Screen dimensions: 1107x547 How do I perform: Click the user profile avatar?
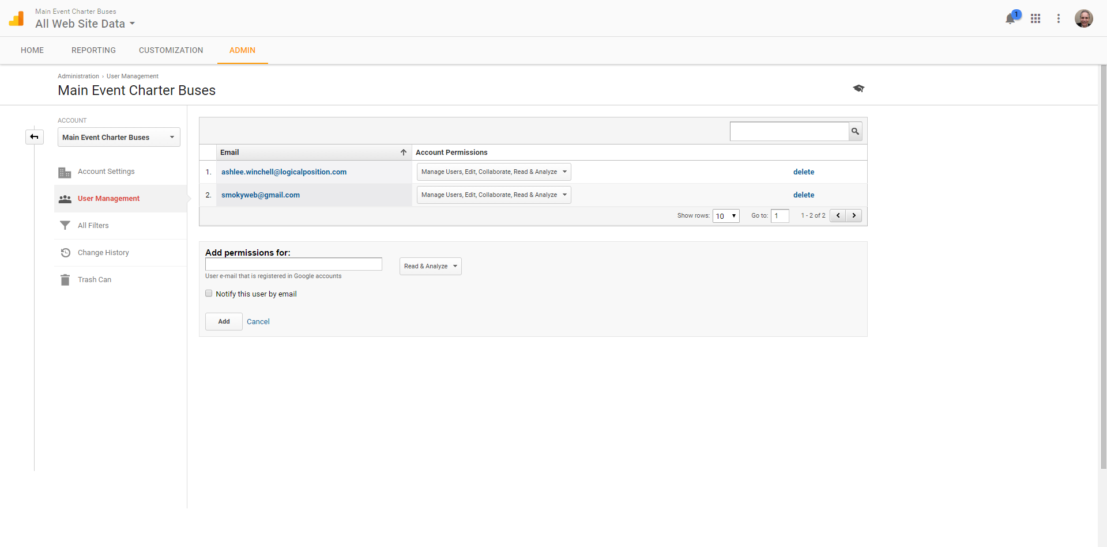coord(1084,18)
